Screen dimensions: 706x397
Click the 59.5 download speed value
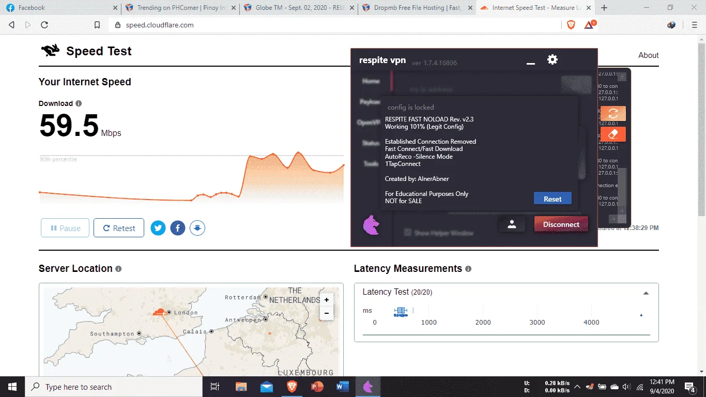(69, 126)
